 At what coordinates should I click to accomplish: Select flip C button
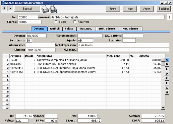click(x=167, y=69)
